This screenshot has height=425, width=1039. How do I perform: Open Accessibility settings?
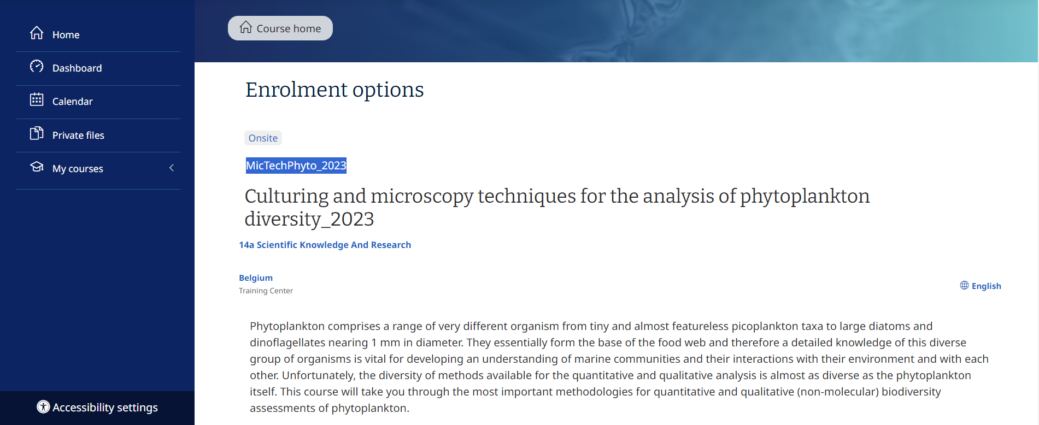(x=105, y=408)
